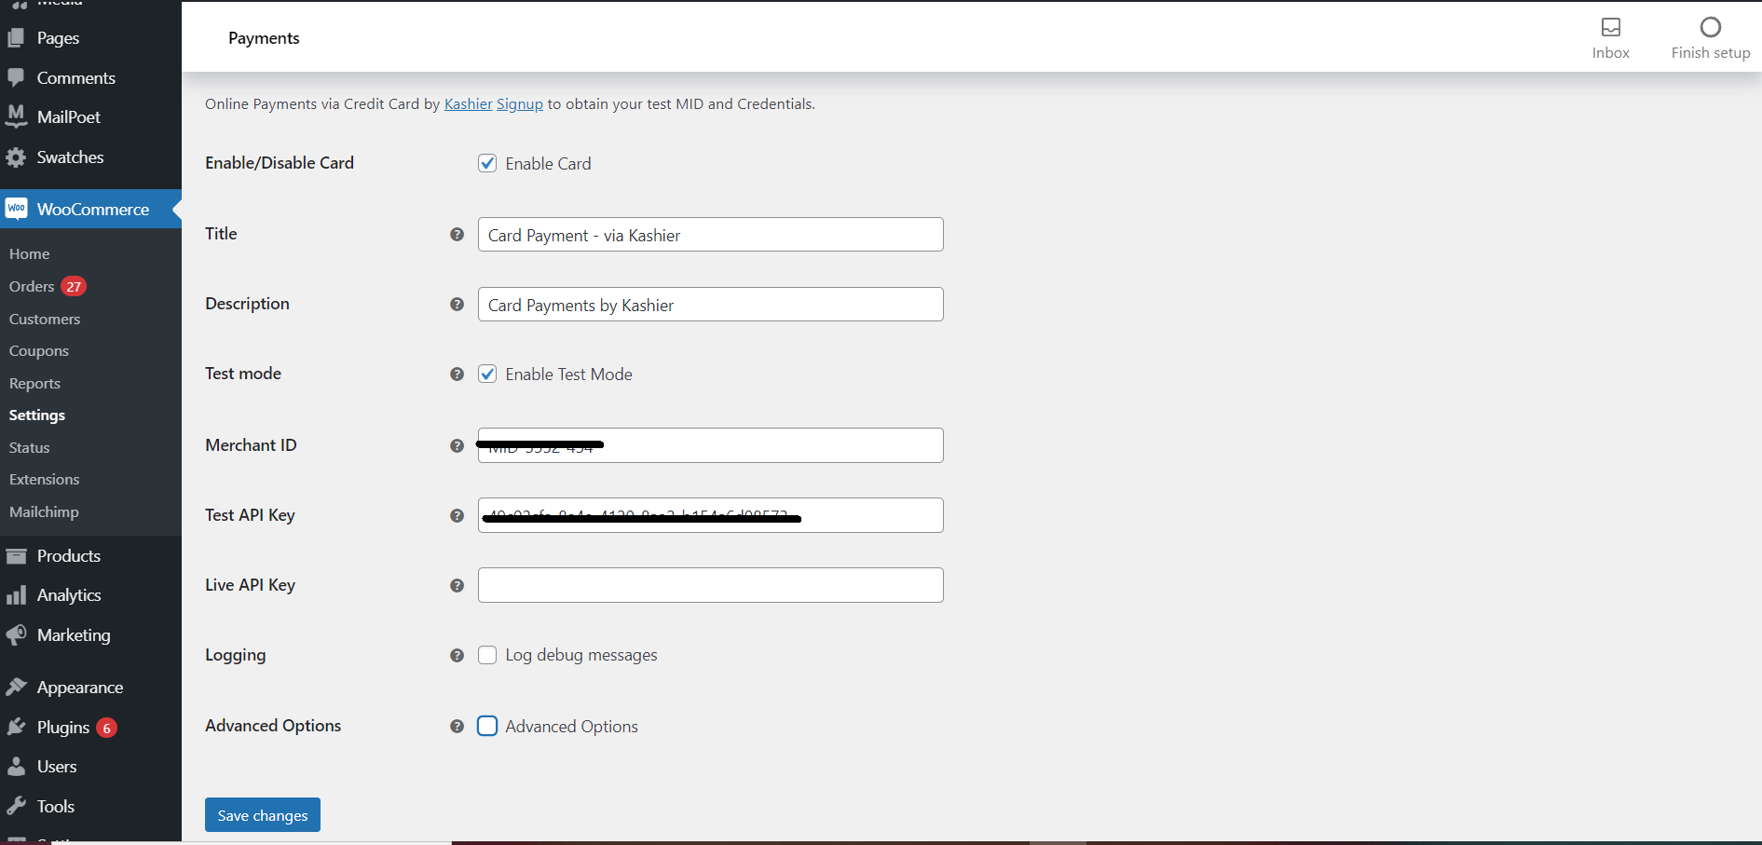Click the Analytics bar chart icon
The image size is (1762, 845).
[16, 595]
